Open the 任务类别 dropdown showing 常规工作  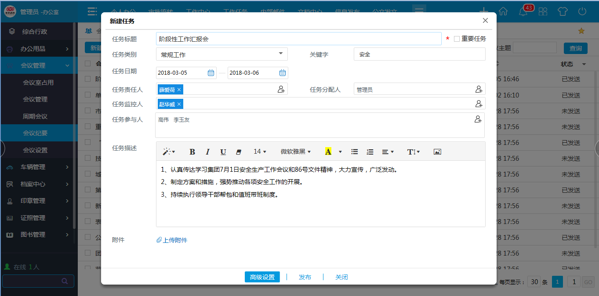pos(280,53)
